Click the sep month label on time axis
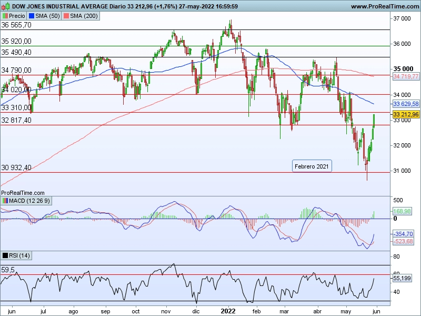 (105, 312)
